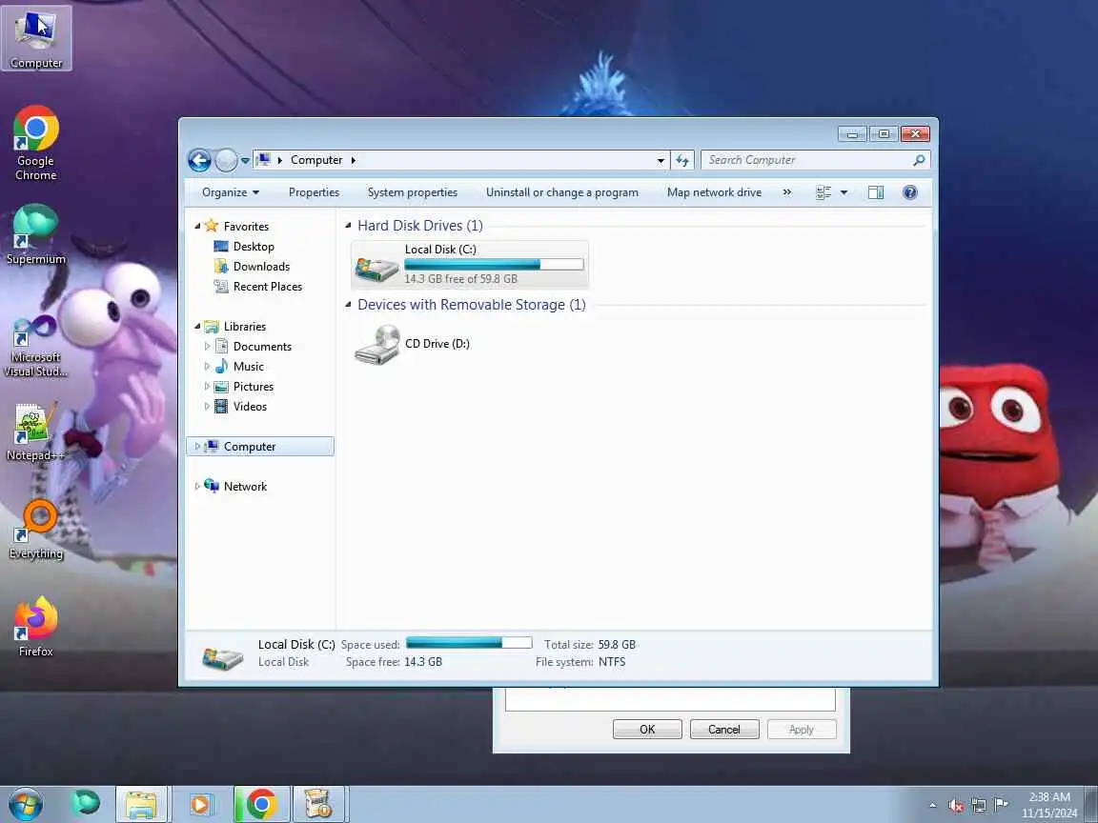Collapse the Libraries tree node
The width and height of the screenshot is (1098, 823).
197,326
